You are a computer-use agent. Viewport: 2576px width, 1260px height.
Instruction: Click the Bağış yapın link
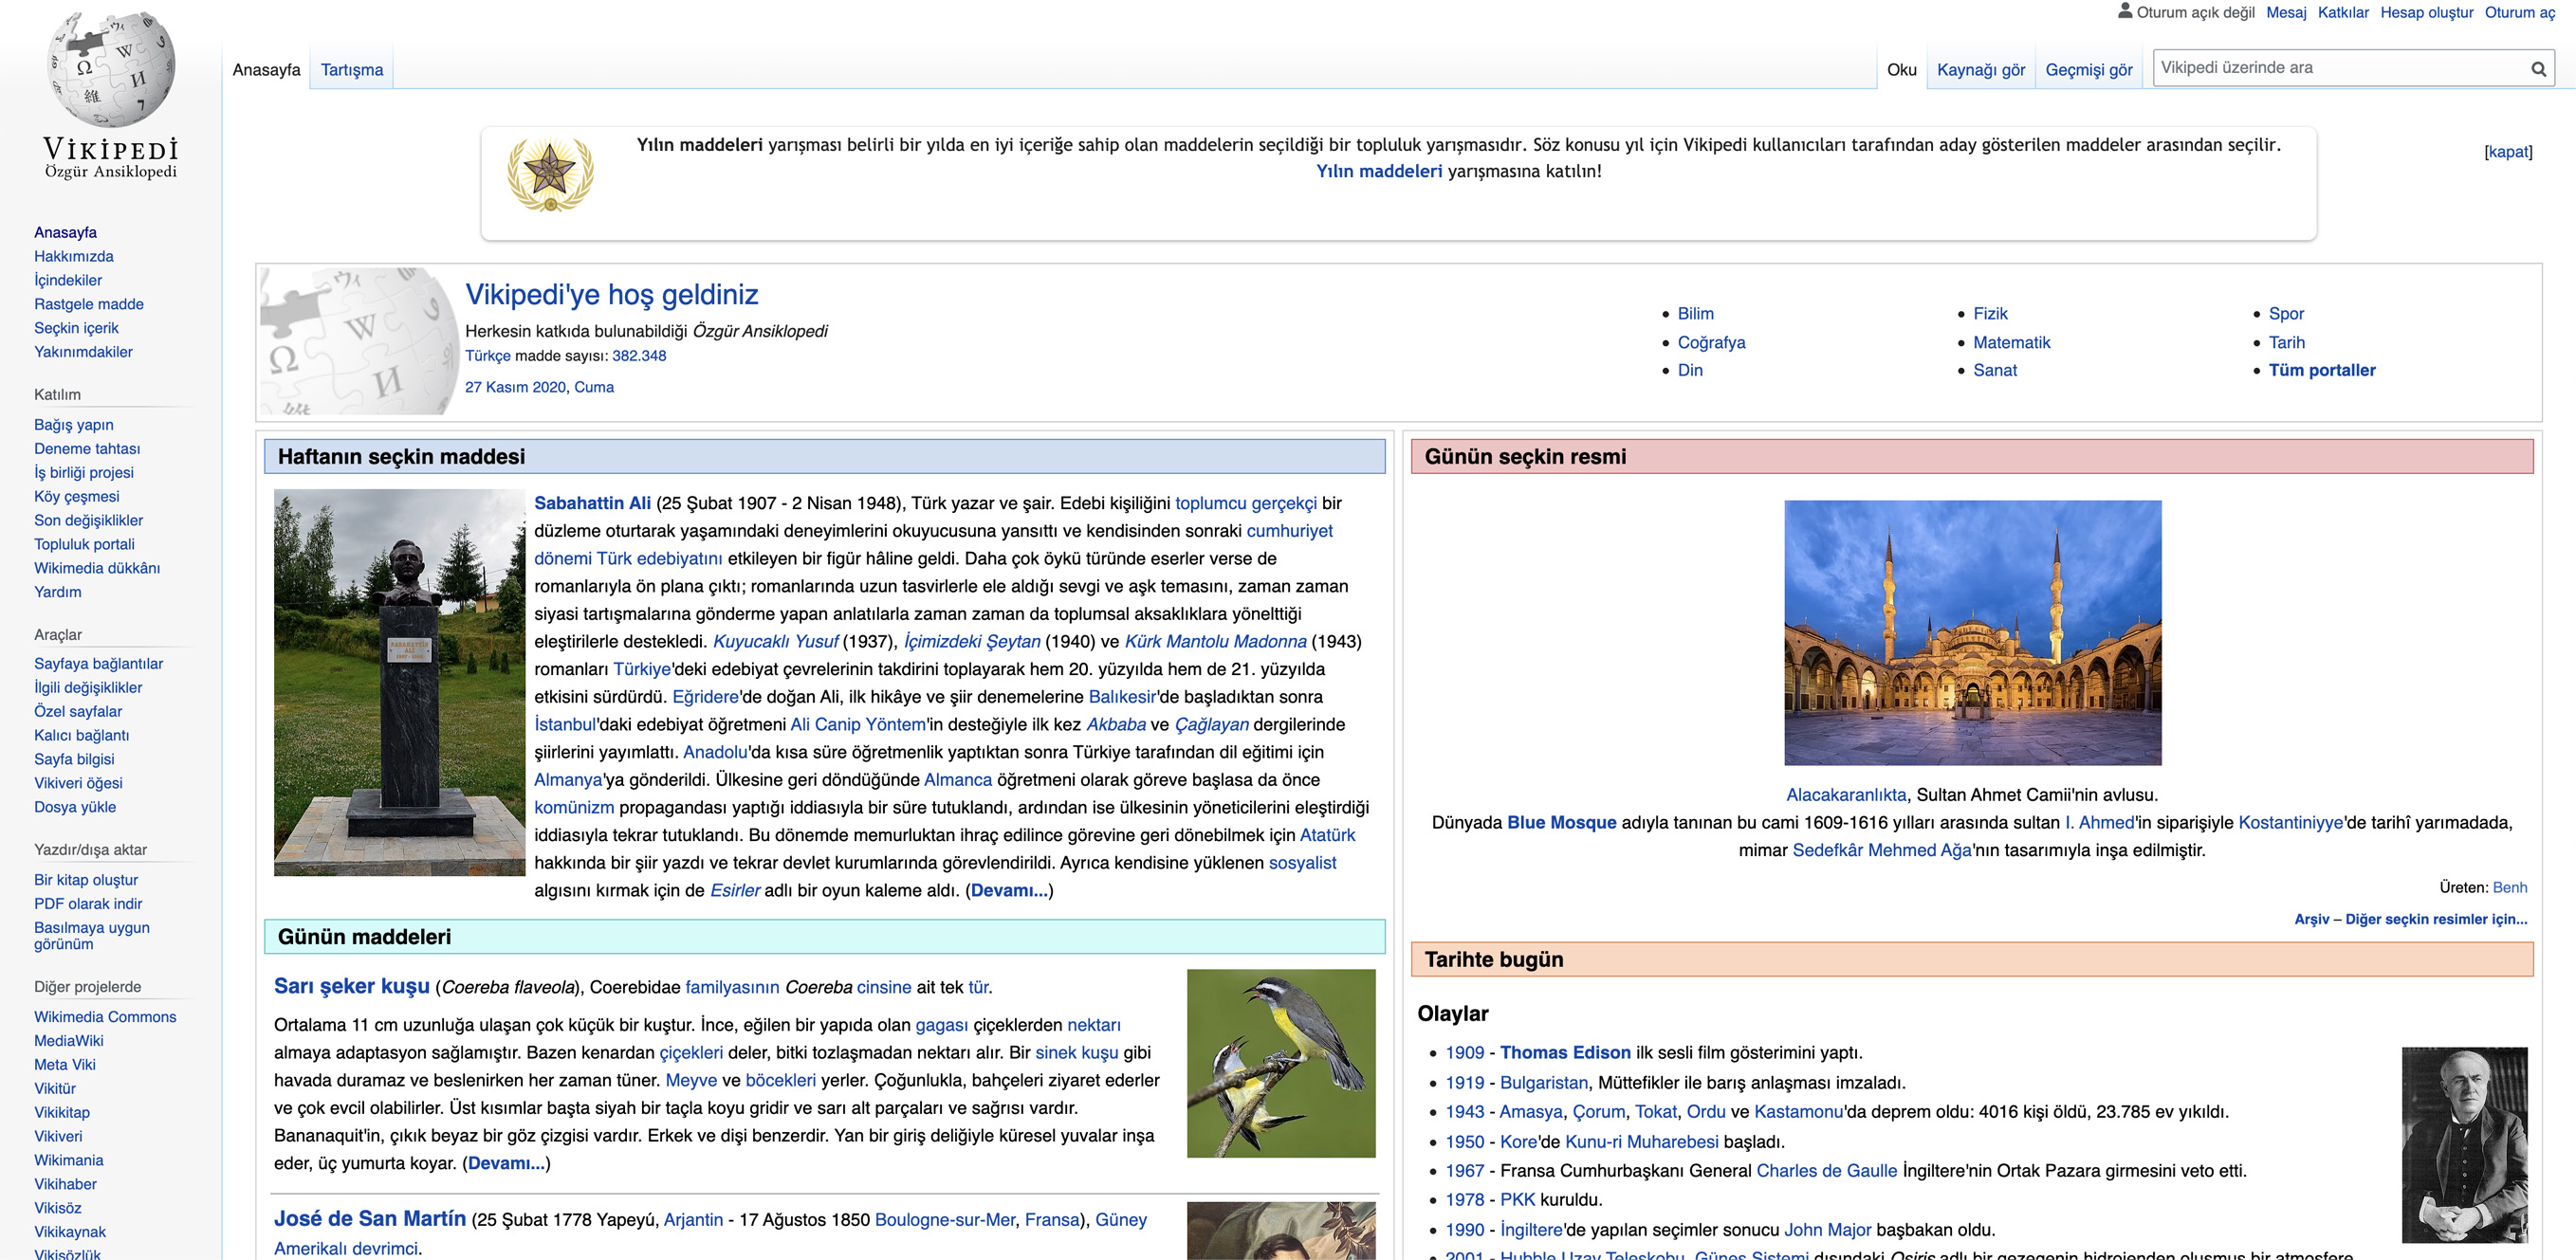(x=74, y=425)
